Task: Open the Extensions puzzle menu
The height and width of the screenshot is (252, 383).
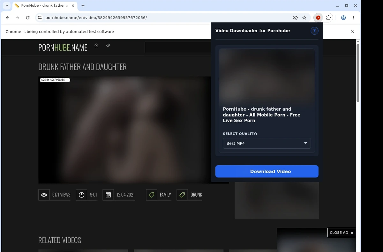Action: [x=328, y=18]
